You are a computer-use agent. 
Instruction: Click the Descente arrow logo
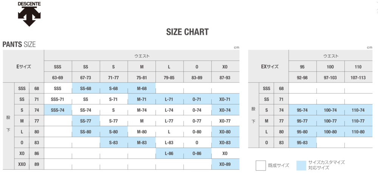(x=29, y=17)
